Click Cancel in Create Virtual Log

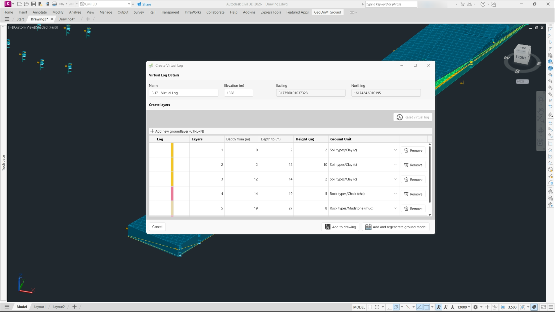pos(157,227)
